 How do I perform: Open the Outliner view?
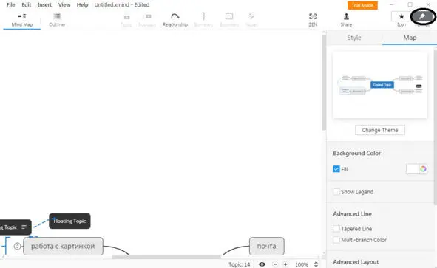click(x=57, y=20)
